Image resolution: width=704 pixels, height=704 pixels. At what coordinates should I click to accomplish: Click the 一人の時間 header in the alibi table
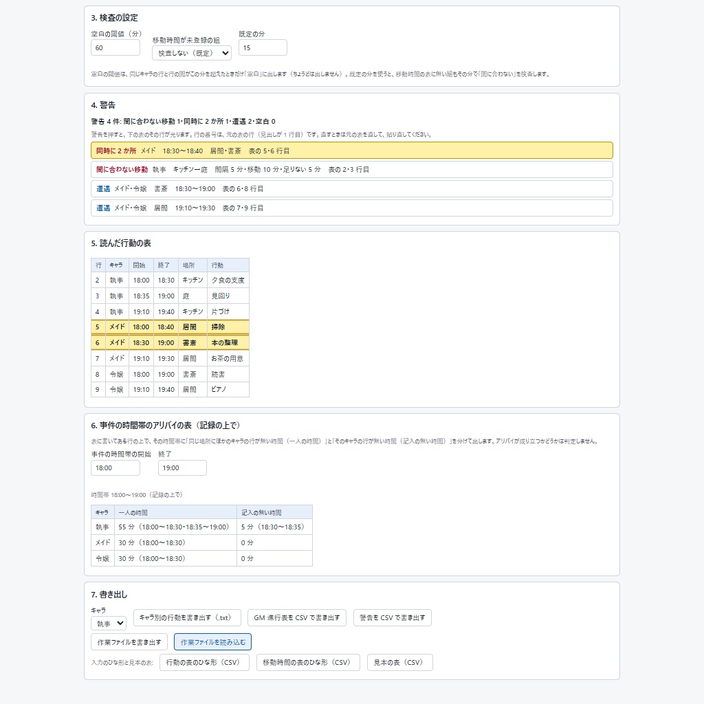click(175, 512)
